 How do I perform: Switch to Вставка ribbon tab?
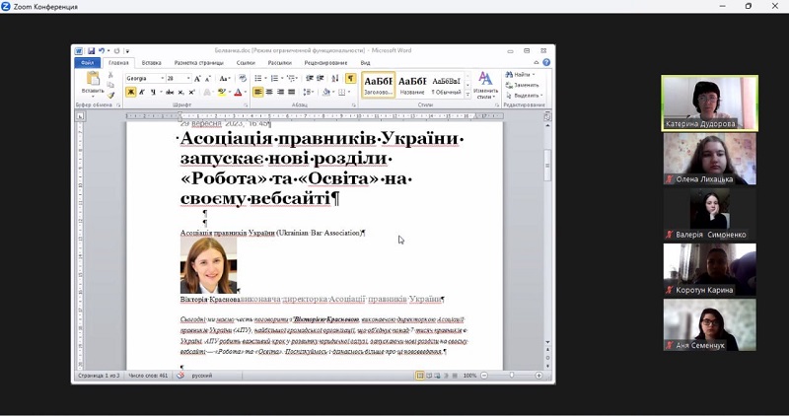point(152,63)
